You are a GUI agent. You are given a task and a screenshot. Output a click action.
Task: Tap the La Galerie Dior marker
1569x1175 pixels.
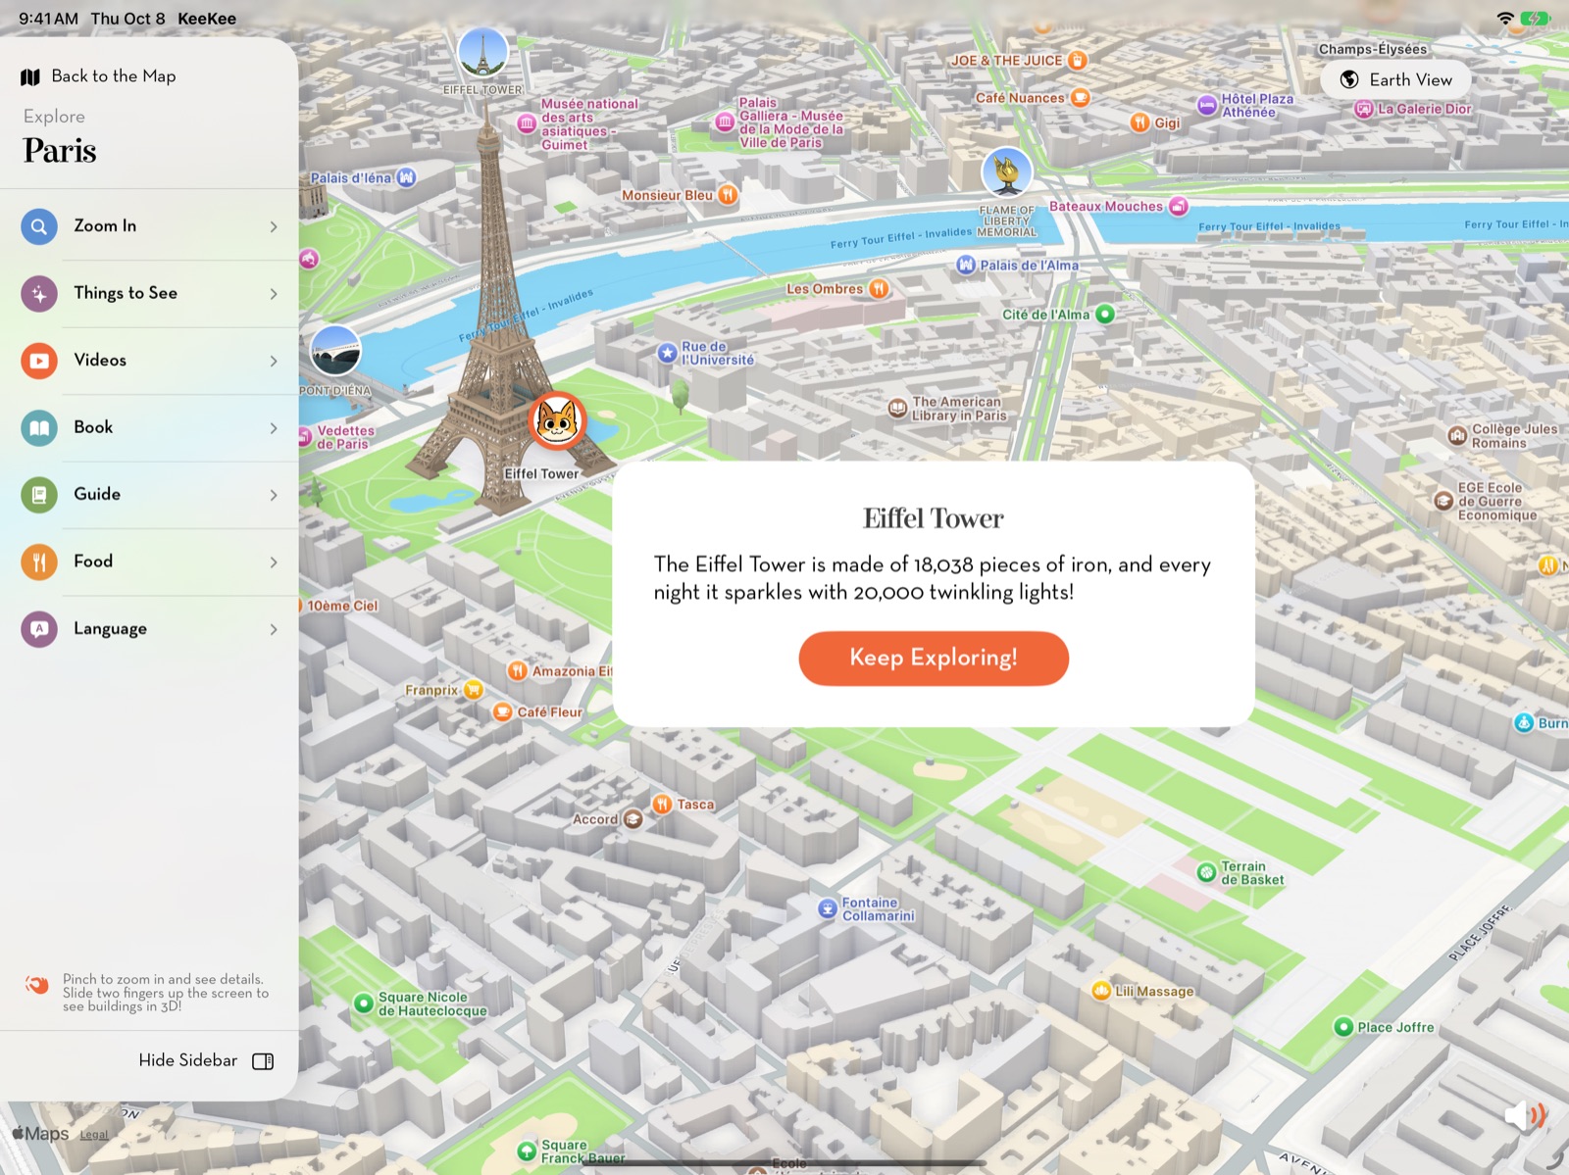click(x=1363, y=109)
